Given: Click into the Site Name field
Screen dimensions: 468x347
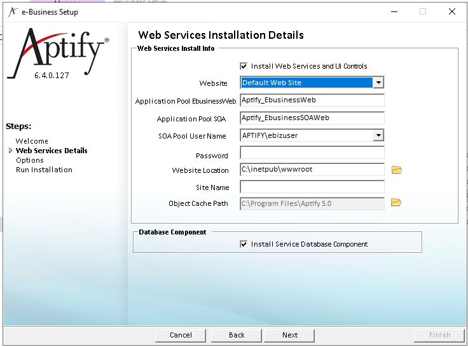Looking at the screenshot, I should pyautogui.click(x=312, y=187).
